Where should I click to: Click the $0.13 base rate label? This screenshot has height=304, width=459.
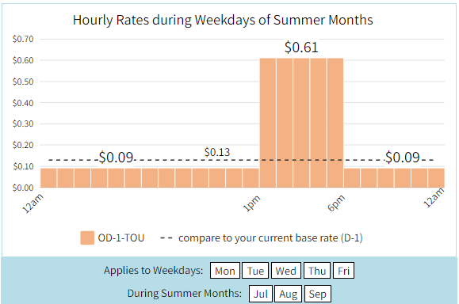click(217, 152)
